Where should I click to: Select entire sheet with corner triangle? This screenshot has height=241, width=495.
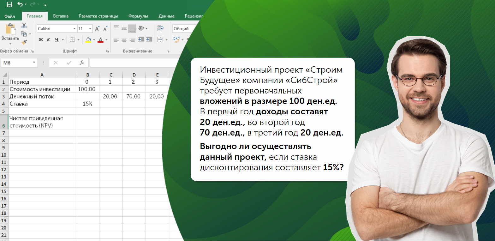(4, 75)
